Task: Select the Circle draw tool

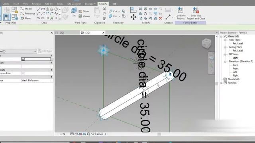Action: 56,9
